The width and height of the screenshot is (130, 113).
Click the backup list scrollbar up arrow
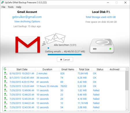click(x=127, y=69)
